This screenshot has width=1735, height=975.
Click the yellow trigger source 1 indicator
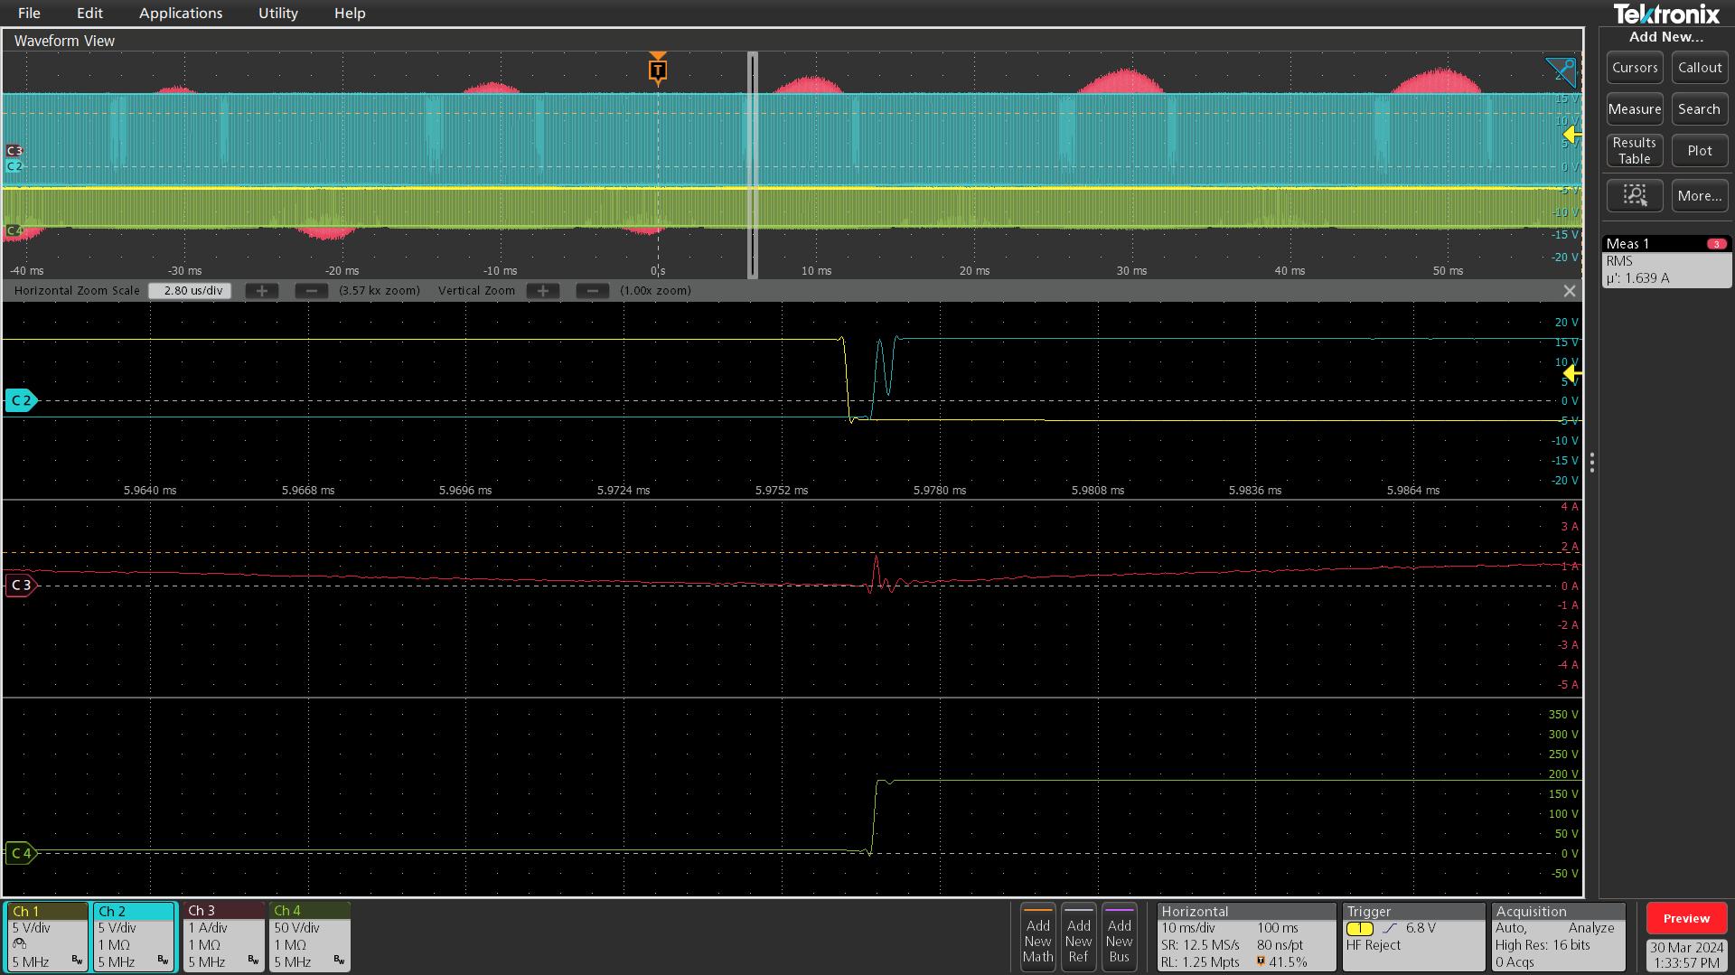(1359, 928)
